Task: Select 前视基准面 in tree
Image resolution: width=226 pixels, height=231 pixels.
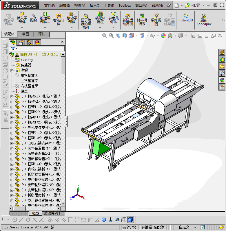Action: point(29,75)
